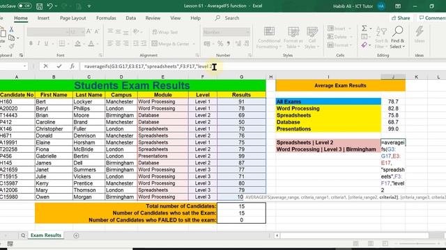This screenshot has height=250, width=446.
Task: Open the Merge & Center dropdown arrow
Action: click(x=194, y=44)
